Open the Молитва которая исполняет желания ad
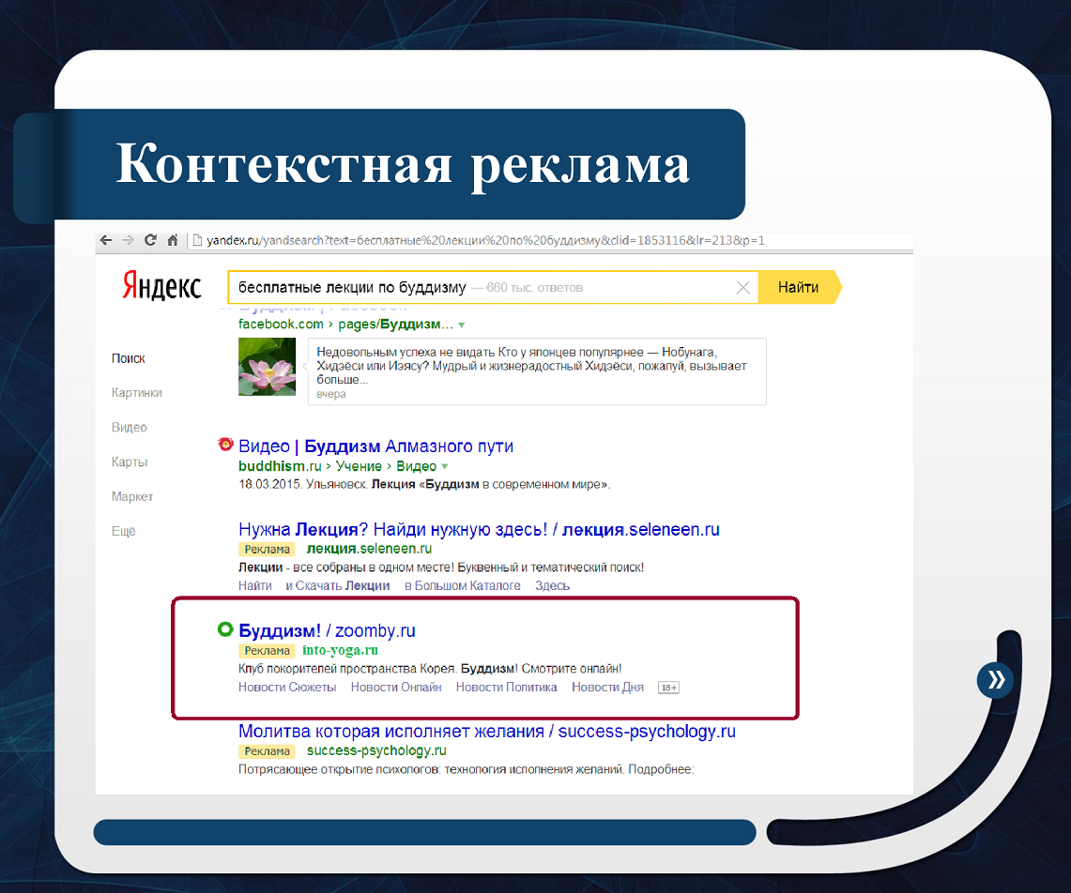 pyautogui.click(x=487, y=732)
